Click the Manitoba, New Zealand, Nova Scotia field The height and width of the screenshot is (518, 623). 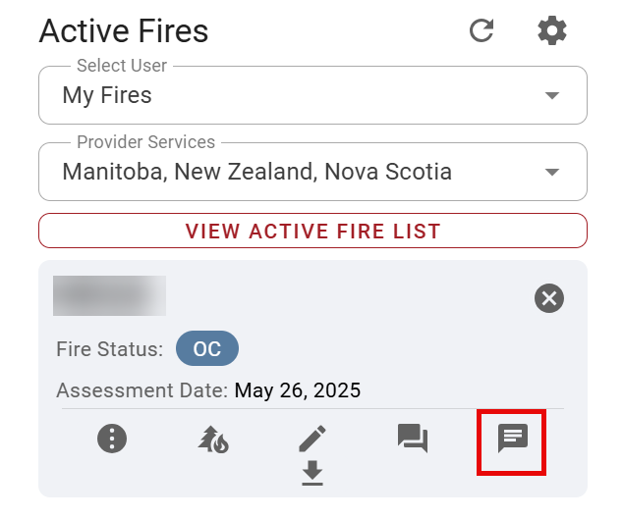point(257,172)
